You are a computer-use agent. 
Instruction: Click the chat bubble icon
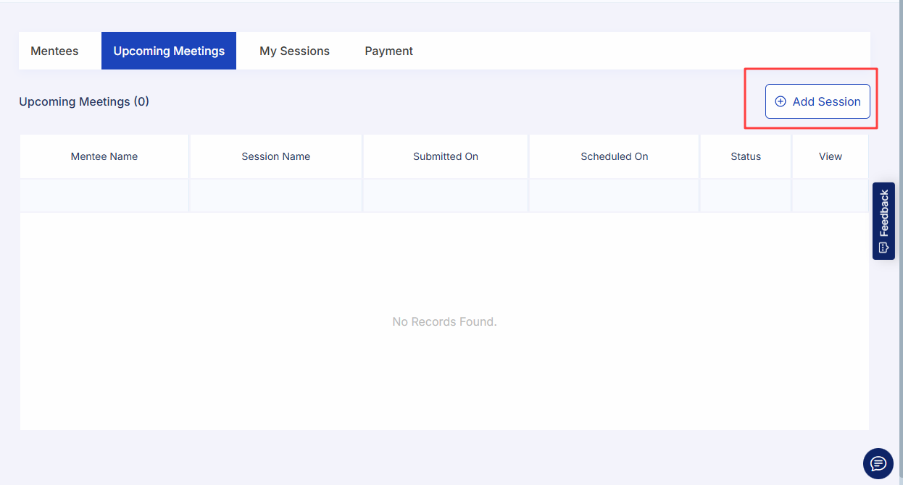(x=878, y=463)
